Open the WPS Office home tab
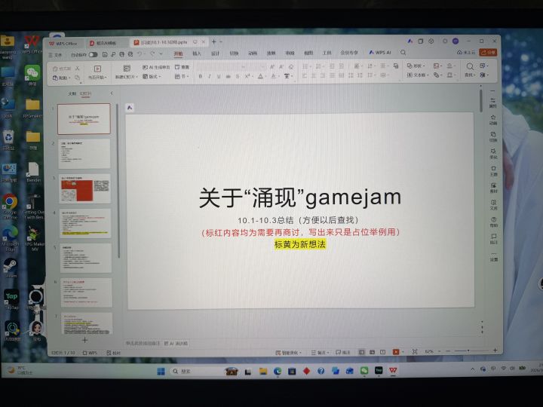 point(63,44)
